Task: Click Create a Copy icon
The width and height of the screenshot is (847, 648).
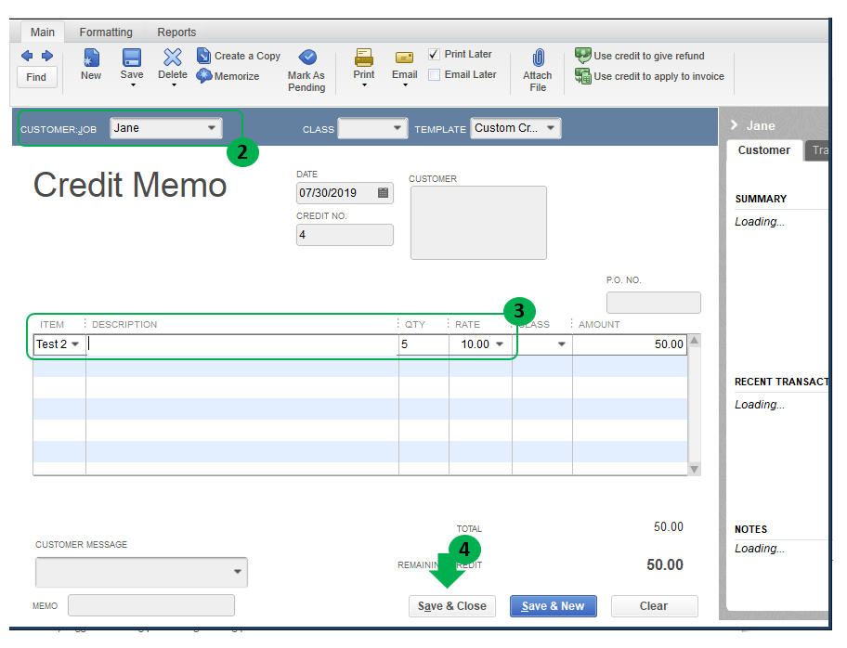Action: click(x=203, y=56)
